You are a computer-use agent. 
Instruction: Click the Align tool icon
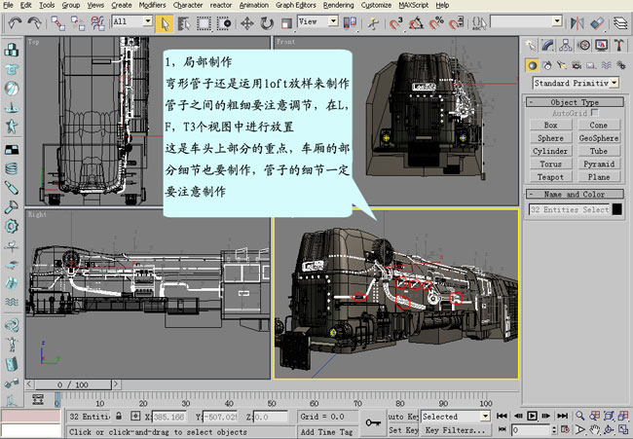[597, 23]
